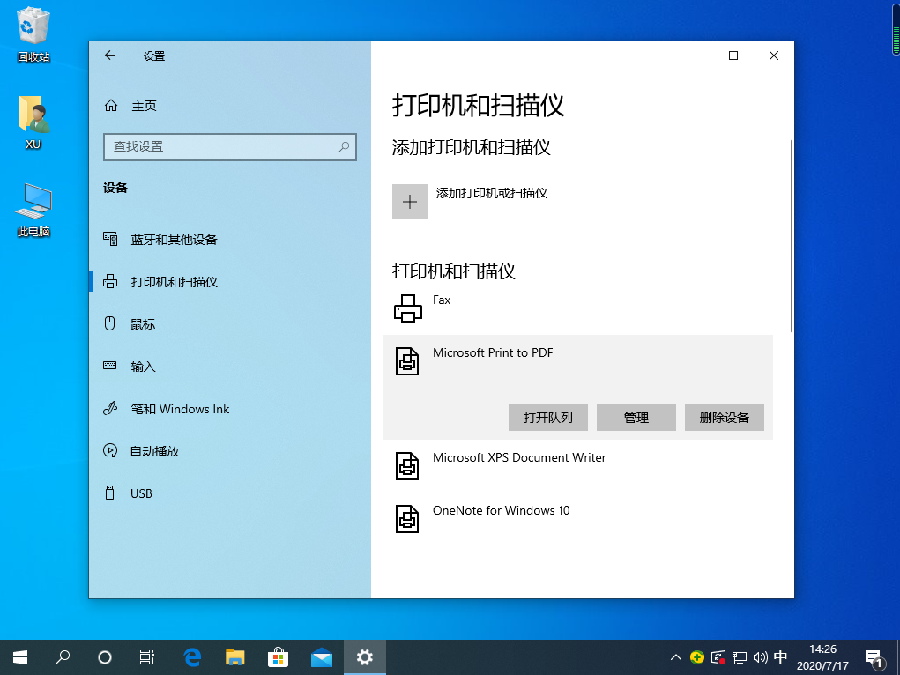Click the Microsoft XPS Document Writer icon
The image size is (900, 675).
(x=406, y=466)
